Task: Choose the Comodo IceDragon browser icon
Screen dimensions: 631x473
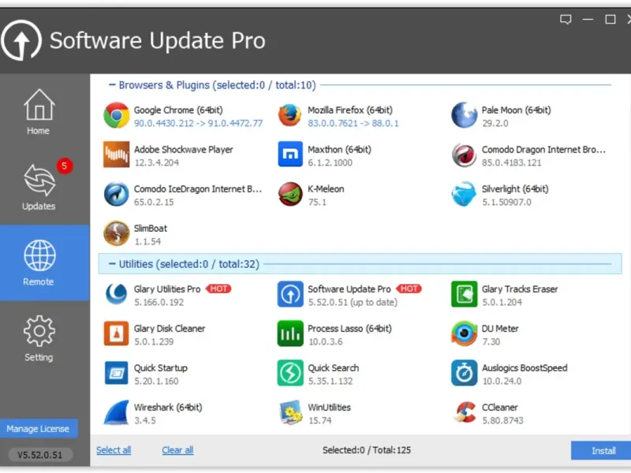Action: 116,194
